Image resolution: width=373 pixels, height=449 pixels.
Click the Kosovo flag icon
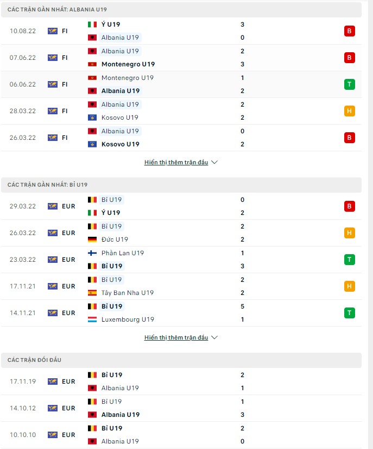pyautogui.click(x=92, y=117)
